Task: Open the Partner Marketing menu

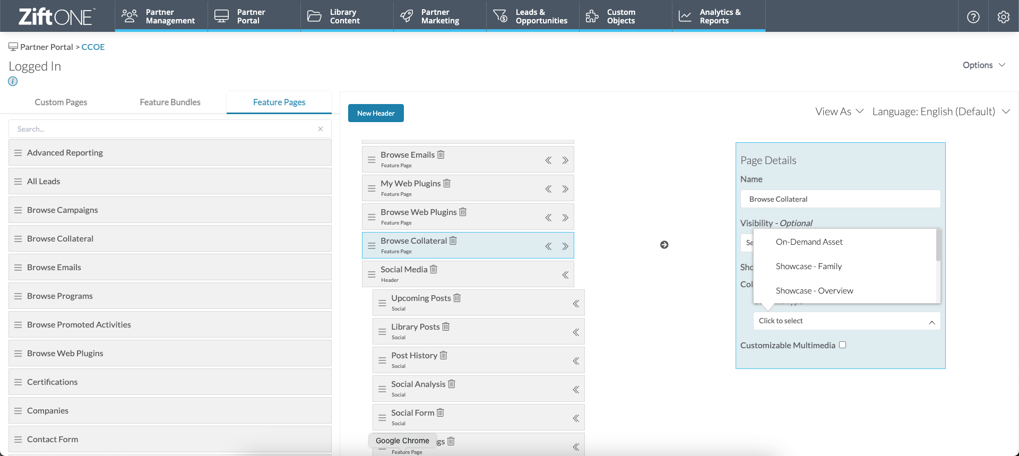Action: 439,16
